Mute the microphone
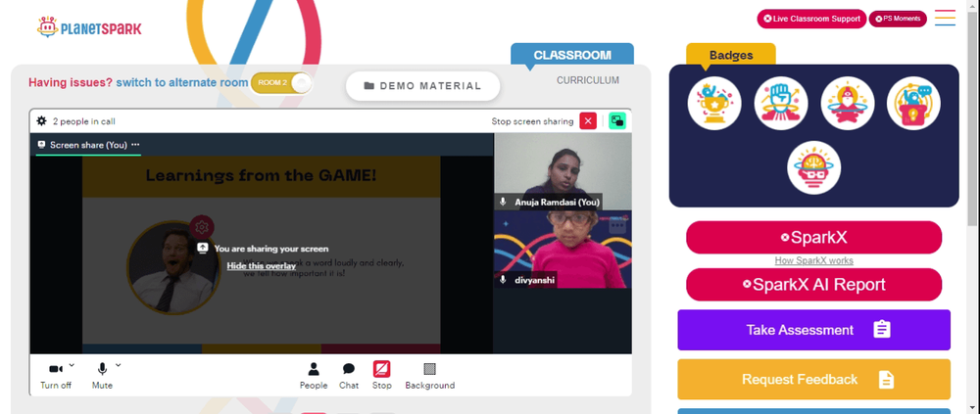The height and width of the screenshot is (414, 980). (102, 375)
